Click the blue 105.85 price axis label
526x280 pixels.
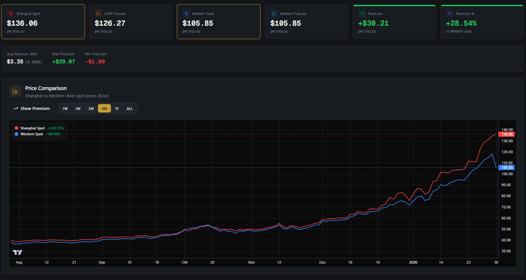[x=506, y=168]
